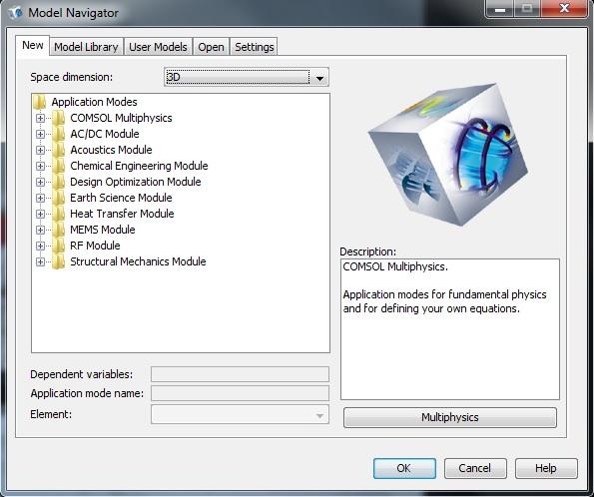Expand the Acoustics Module tree node
The width and height of the screenshot is (594, 497).
tap(40, 150)
